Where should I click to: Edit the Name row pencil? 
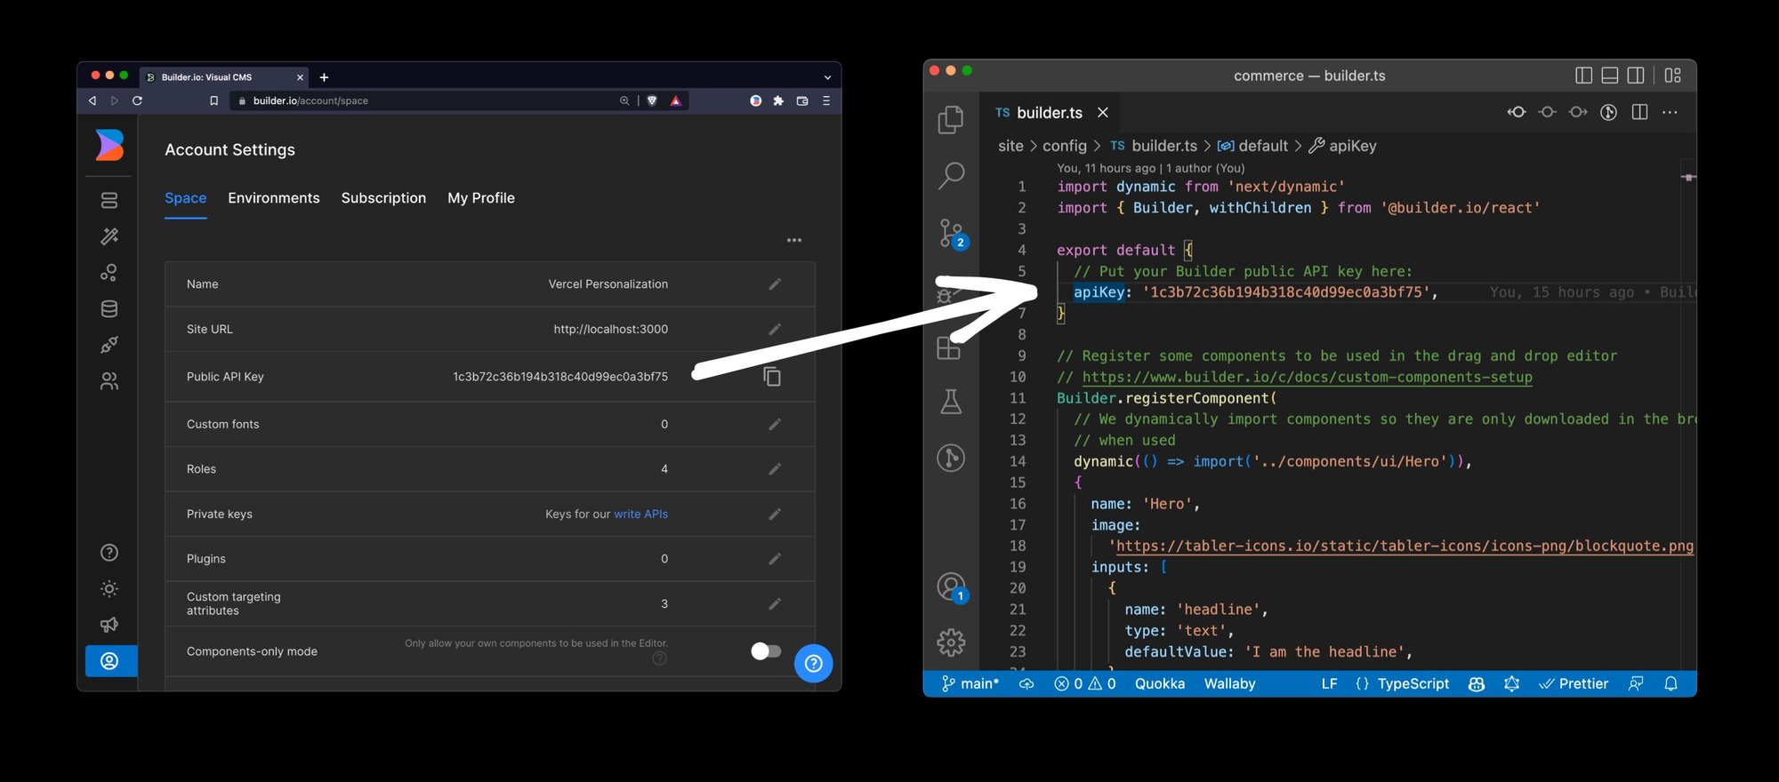pyautogui.click(x=775, y=284)
